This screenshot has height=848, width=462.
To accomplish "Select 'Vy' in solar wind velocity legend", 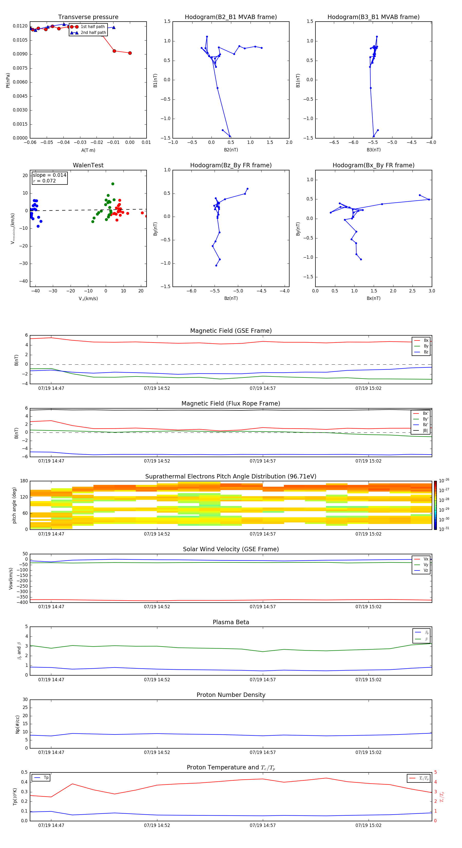I will coord(421,565).
